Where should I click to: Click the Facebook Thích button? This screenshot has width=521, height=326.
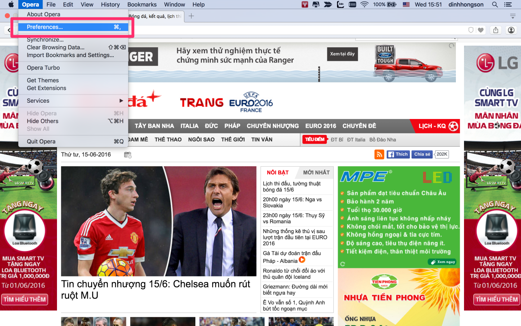pos(398,154)
